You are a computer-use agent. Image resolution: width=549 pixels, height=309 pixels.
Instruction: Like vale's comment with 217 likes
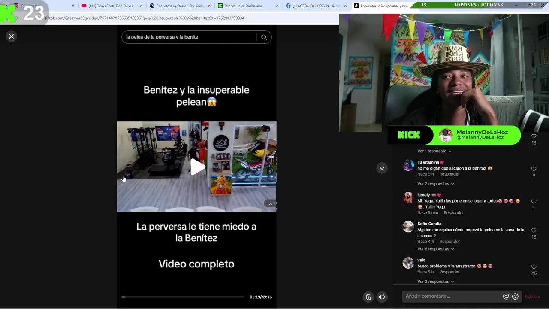[x=534, y=267]
